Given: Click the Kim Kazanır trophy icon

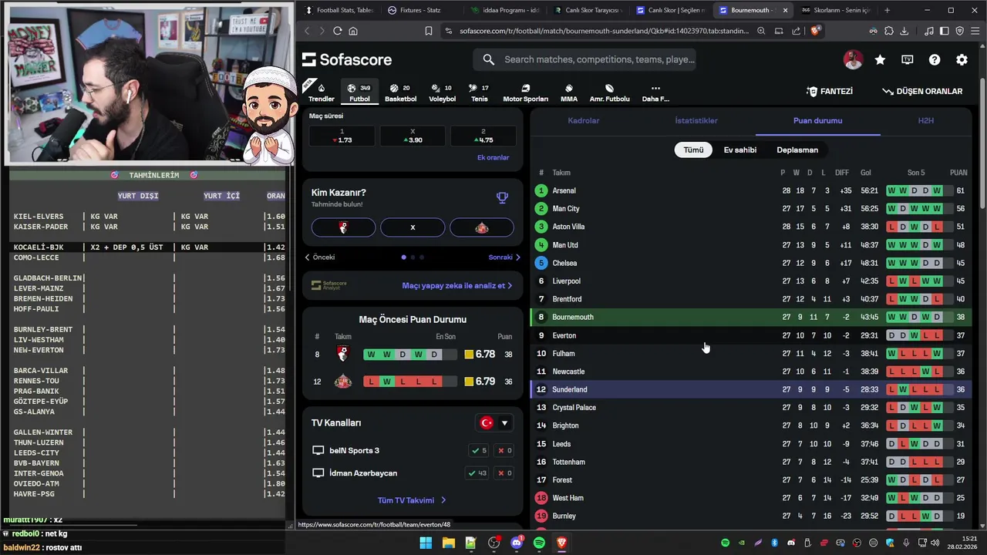Looking at the screenshot, I should tap(502, 198).
